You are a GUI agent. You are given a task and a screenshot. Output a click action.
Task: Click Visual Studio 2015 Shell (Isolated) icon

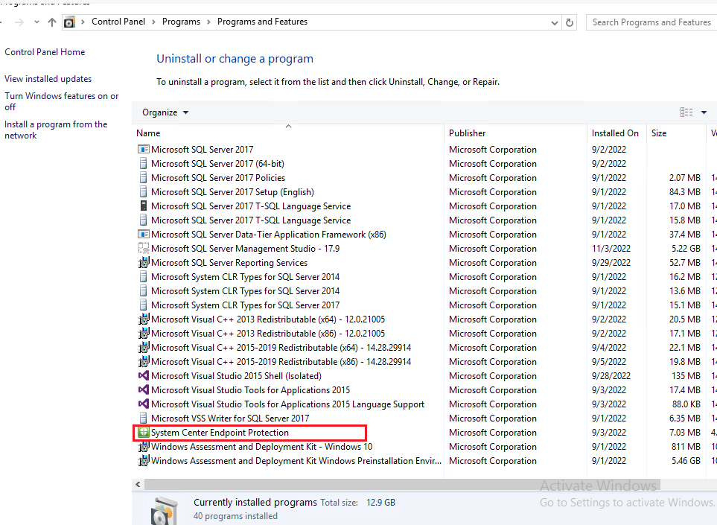point(143,375)
